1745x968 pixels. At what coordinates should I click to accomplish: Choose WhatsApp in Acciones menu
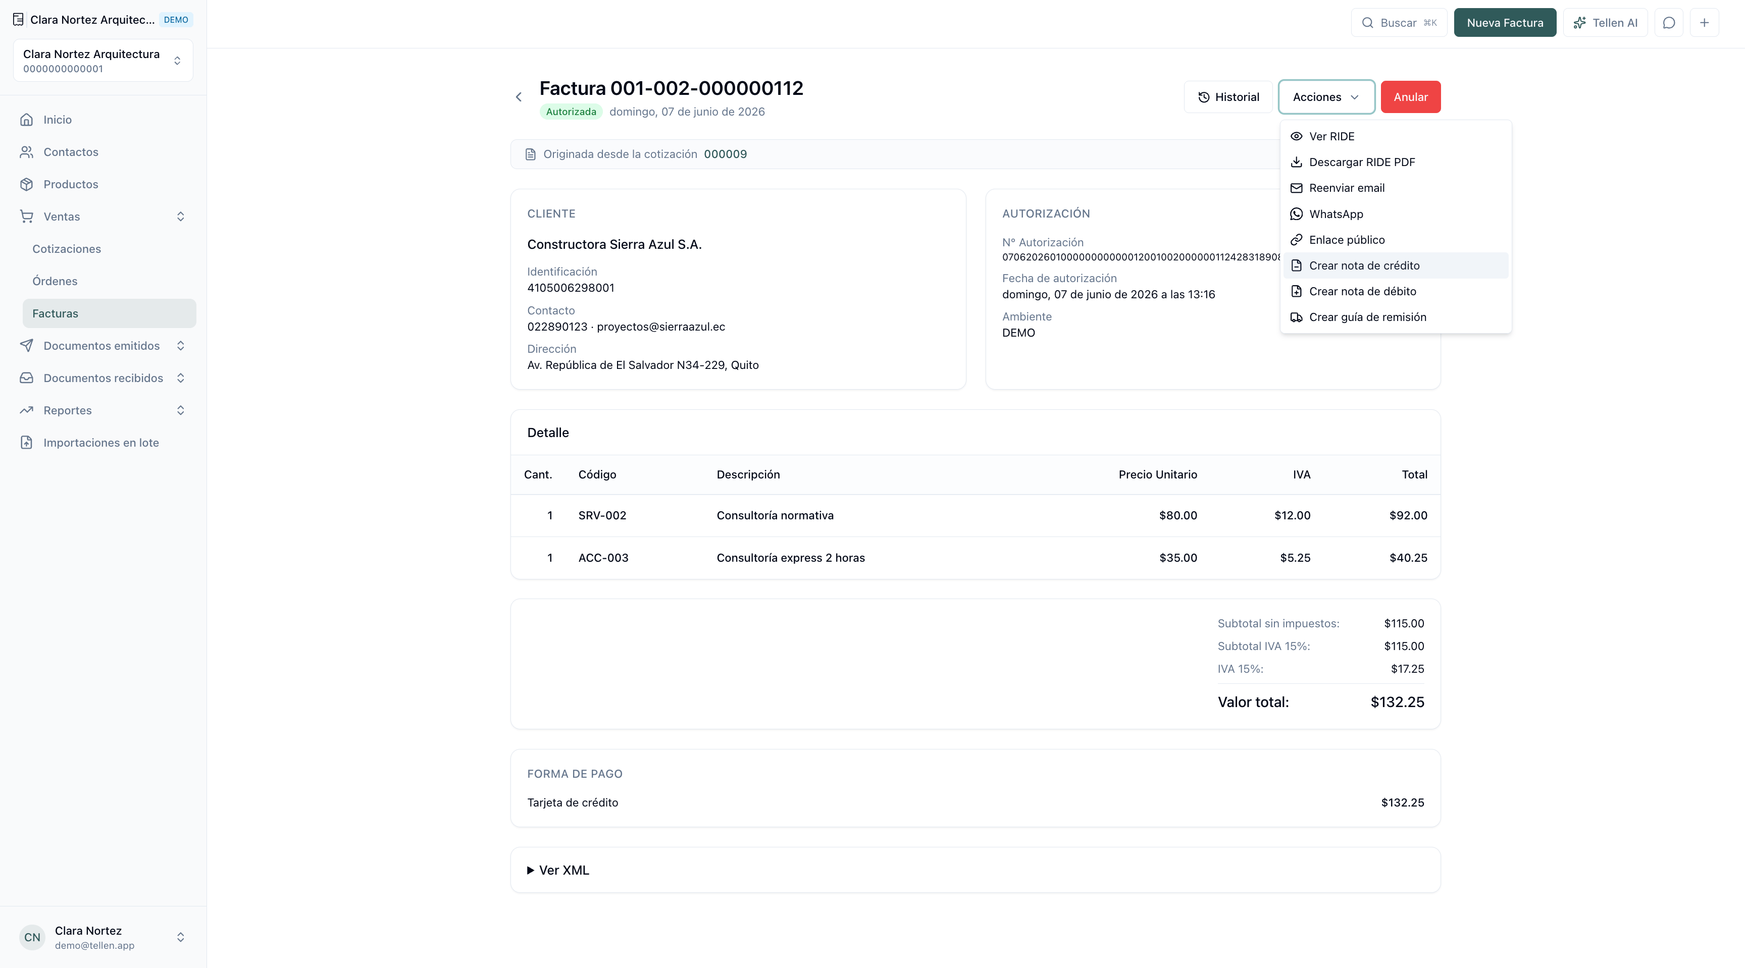pyautogui.click(x=1396, y=214)
